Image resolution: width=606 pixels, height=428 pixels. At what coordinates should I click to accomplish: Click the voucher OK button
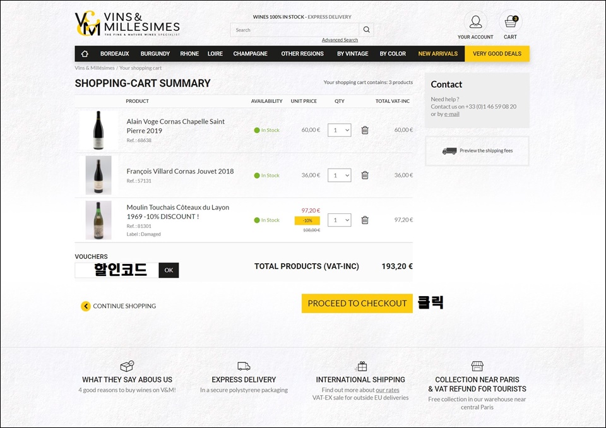tap(169, 270)
